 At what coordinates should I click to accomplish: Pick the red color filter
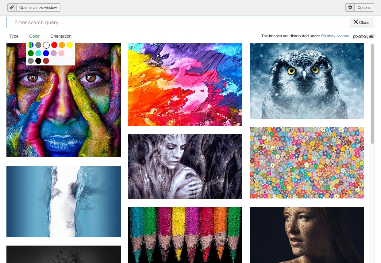point(54,45)
